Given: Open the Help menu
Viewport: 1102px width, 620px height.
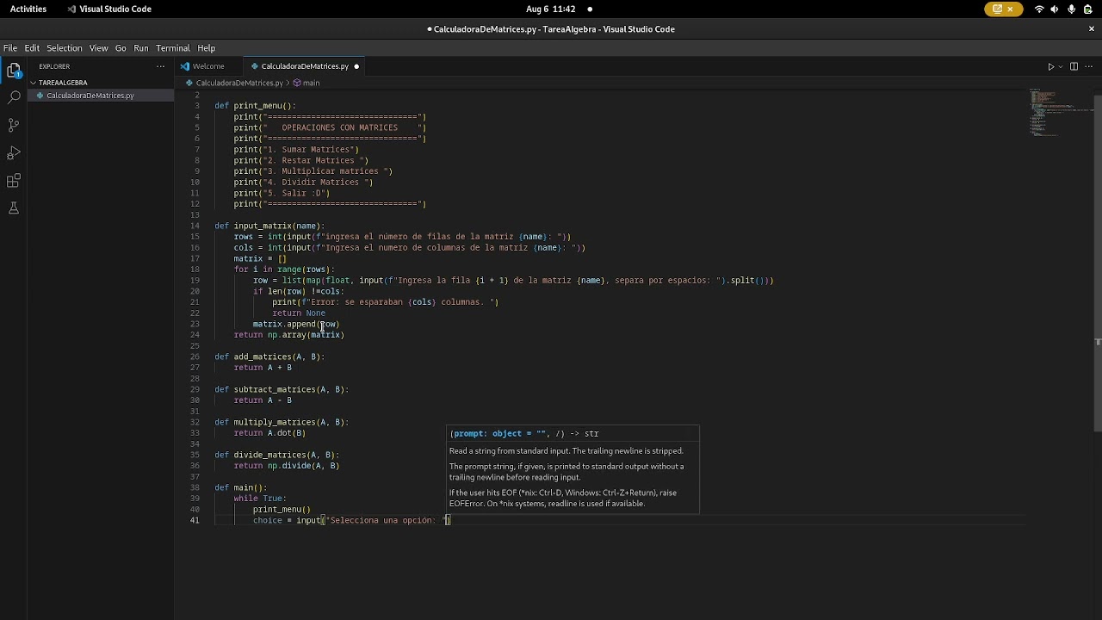Looking at the screenshot, I should coord(207,48).
